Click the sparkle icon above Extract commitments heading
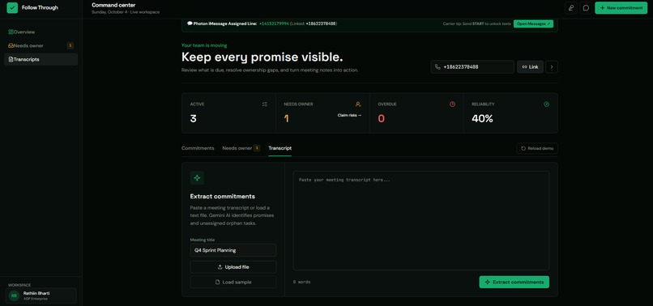The width and height of the screenshot is (653, 306). 197,178
